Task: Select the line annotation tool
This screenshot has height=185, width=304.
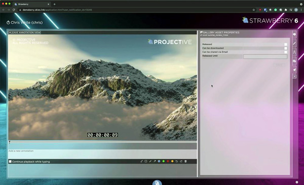Action: (x=150, y=161)
